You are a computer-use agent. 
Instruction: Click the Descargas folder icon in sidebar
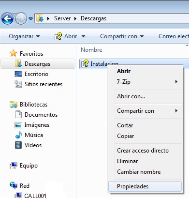(18, 64)
